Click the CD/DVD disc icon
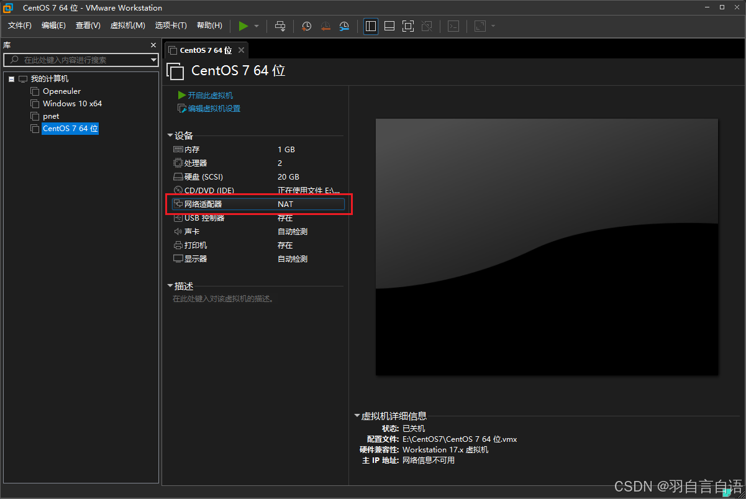The width and height of the screenshot is (746, 499). click(178, 191)
